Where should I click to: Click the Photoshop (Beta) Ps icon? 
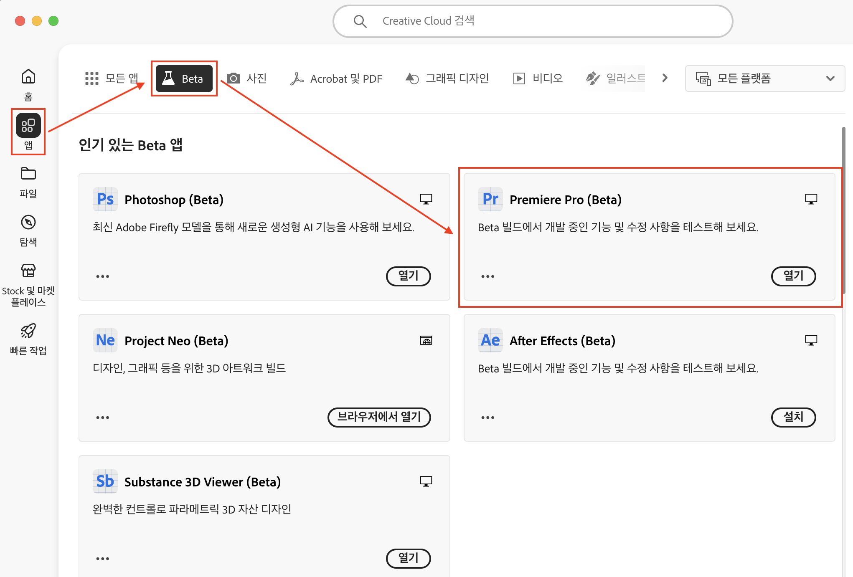tap(105, 199)
